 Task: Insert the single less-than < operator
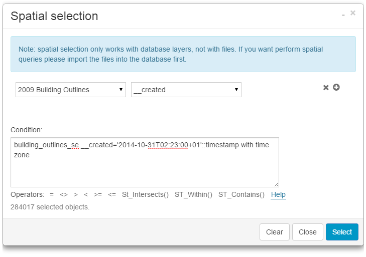click(x=86, y=195)
